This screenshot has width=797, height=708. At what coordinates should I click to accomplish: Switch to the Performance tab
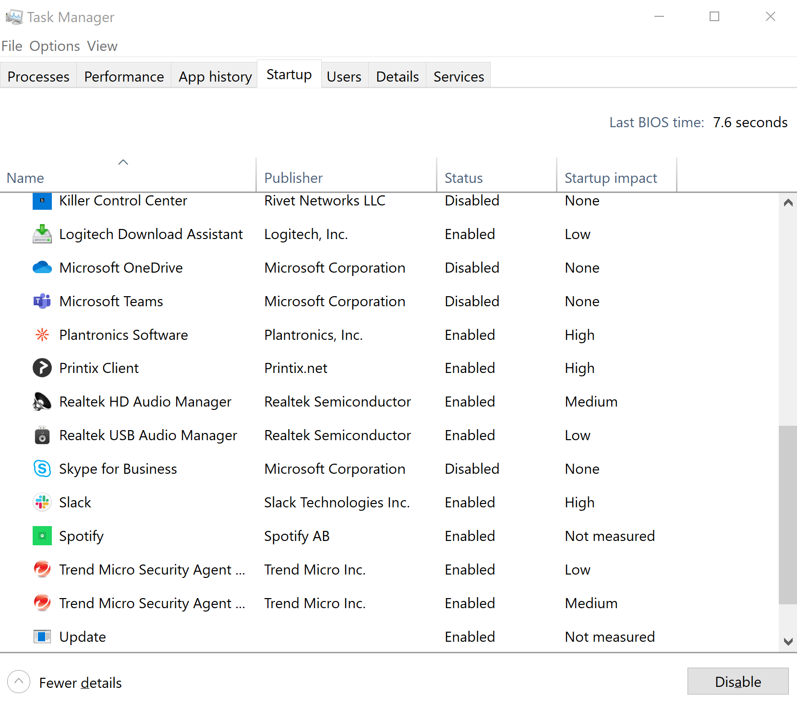124,76
